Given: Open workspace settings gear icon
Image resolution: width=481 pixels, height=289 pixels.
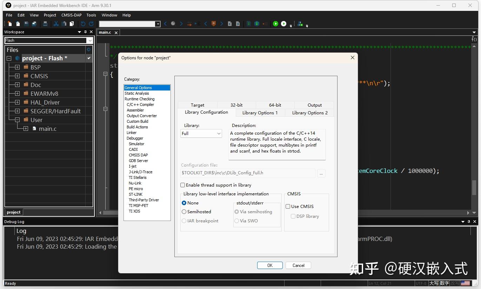Looking at the screenshot, I should (x=89, y=49).
